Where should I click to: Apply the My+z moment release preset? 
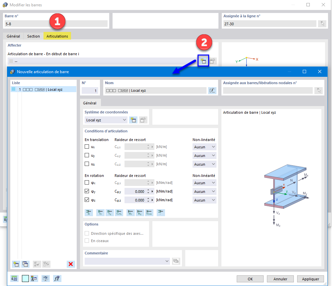149,213
